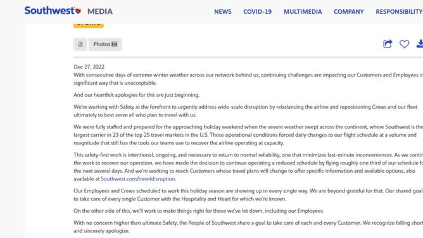423x238 pixels.
Task: Open the RESPONSIBILITY menu item
Action: [x=400, y=12]
